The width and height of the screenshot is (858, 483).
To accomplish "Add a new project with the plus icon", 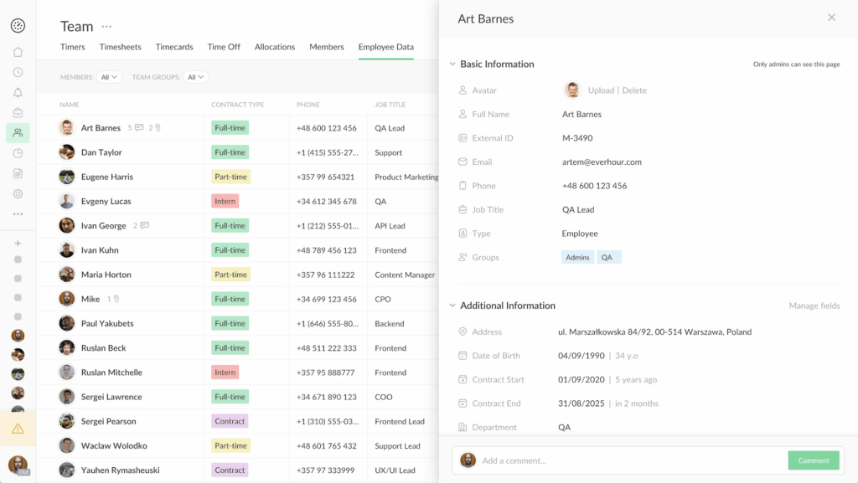I will [17, 243].
